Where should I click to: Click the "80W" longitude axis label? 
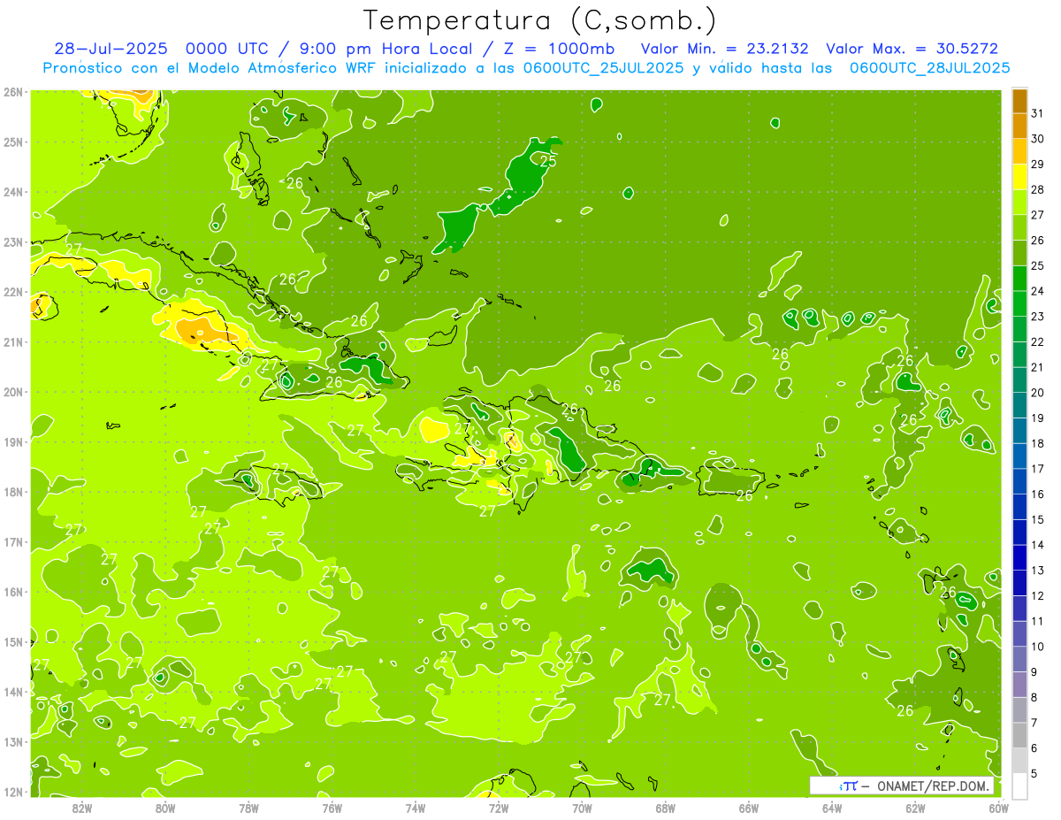(165, 807)
